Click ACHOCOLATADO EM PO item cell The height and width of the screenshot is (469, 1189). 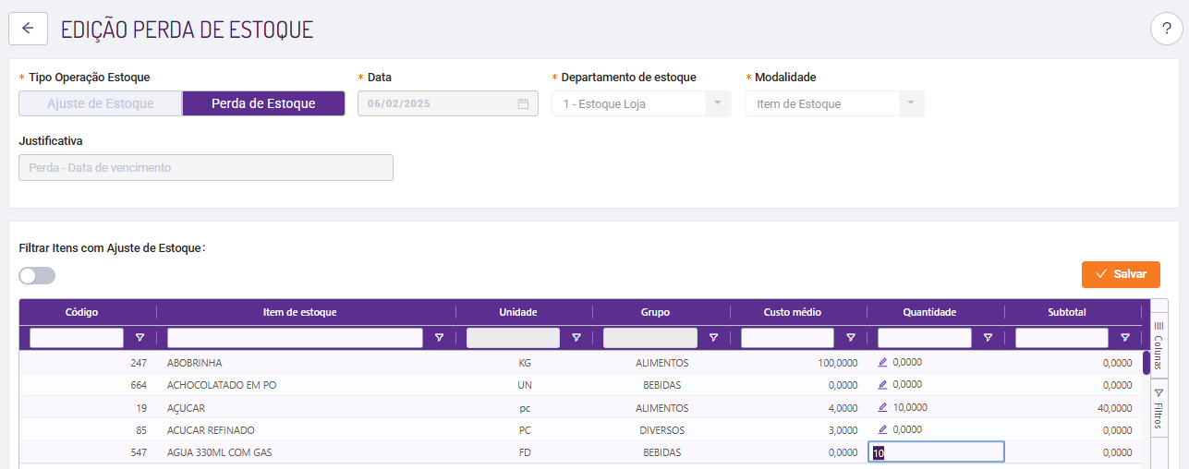coord(223,385)
